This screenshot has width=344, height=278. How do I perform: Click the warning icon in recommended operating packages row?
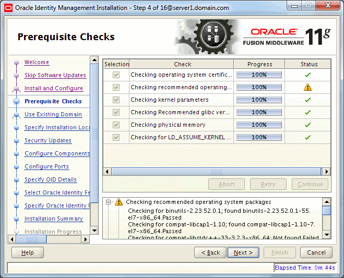point(307,87)
